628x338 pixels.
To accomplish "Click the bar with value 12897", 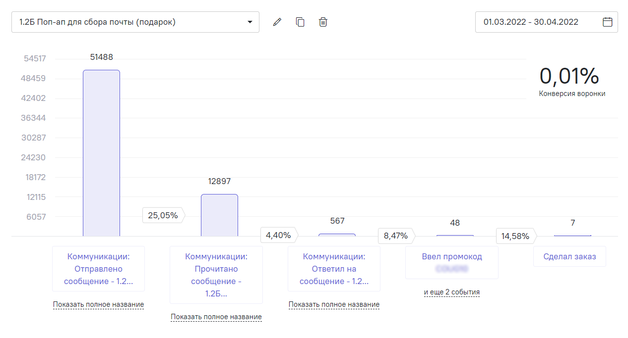I will pyautogui.click(x=219, y=215).
